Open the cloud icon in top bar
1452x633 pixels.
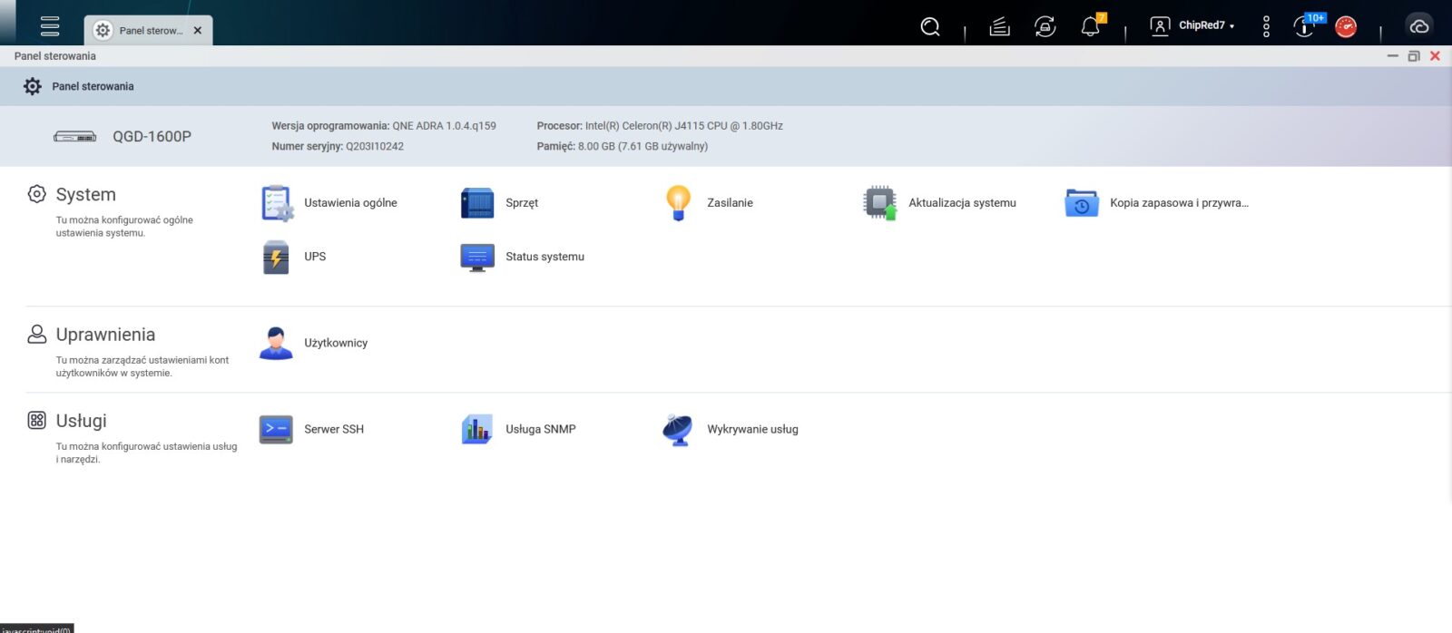[1419, 27]
